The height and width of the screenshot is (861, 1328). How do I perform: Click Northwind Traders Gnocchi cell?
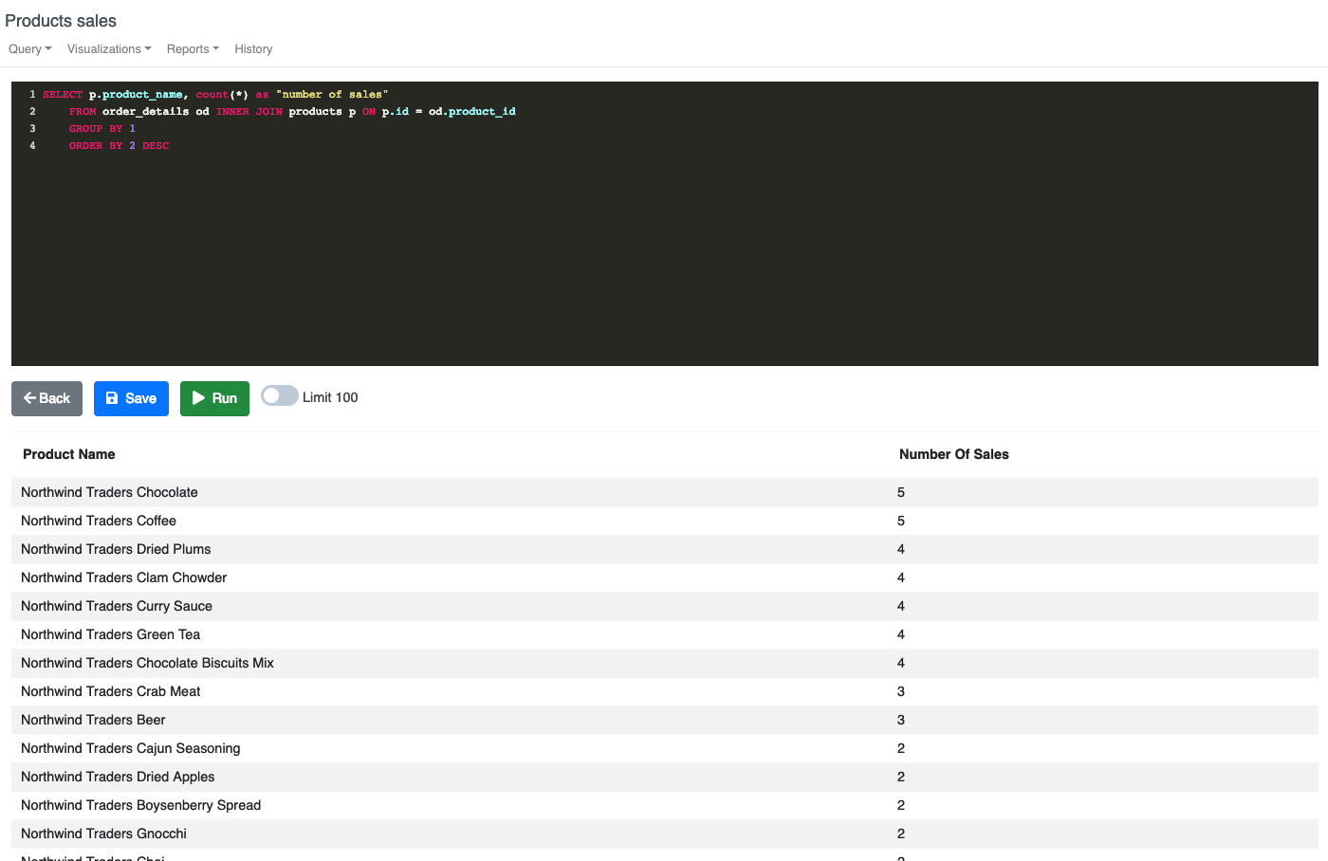pyautogui.click(x=103, y=834)
